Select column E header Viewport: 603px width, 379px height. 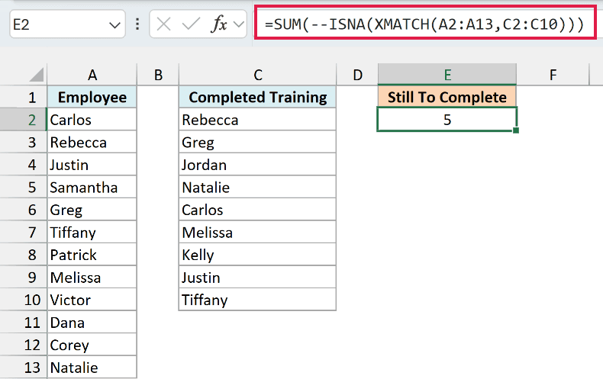pos(447,75)
